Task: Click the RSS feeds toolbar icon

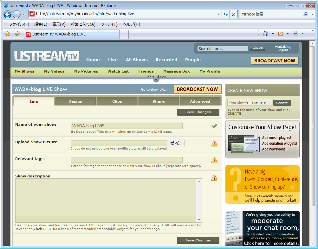Action: (x=280, y=34)
